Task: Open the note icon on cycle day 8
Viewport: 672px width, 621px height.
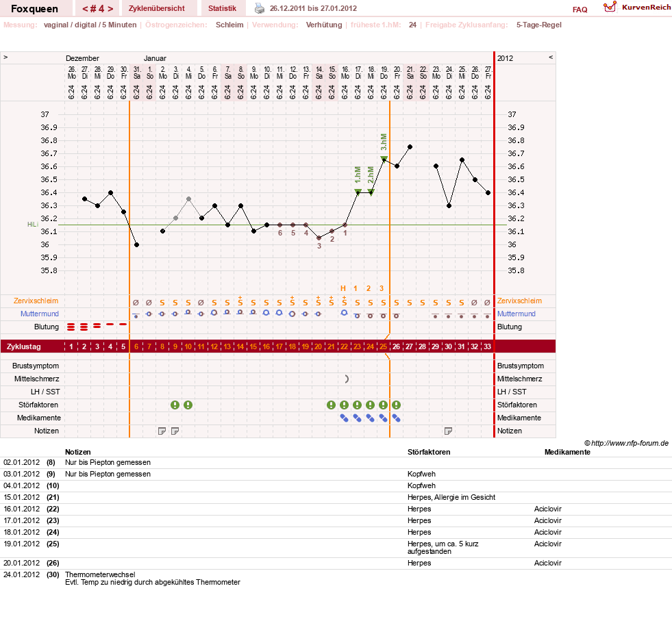Action: point(162,431)
